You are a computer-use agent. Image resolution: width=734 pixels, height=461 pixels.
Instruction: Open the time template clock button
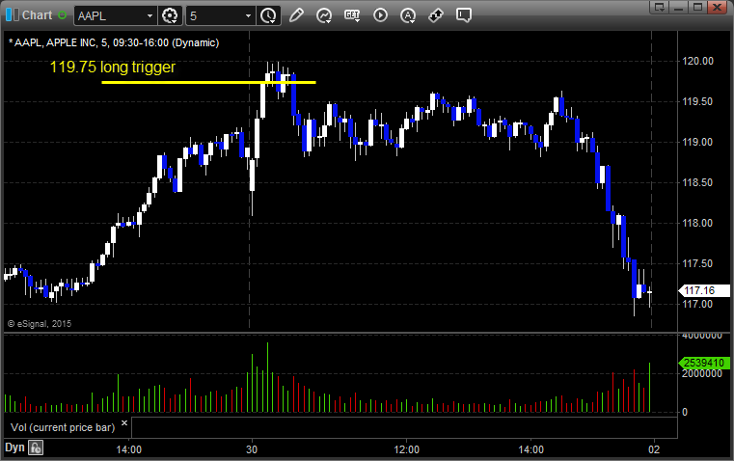pos(269,15)
